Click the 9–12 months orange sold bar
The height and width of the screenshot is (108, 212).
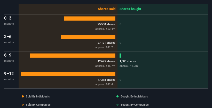coord(68,74)
